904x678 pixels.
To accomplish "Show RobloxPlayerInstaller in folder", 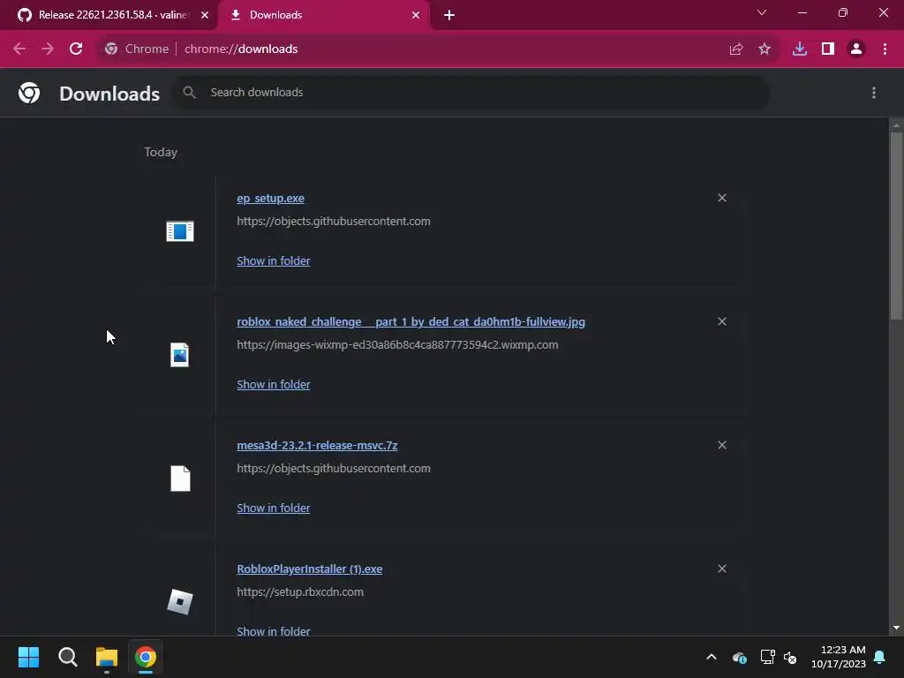I will coord(274,630).
